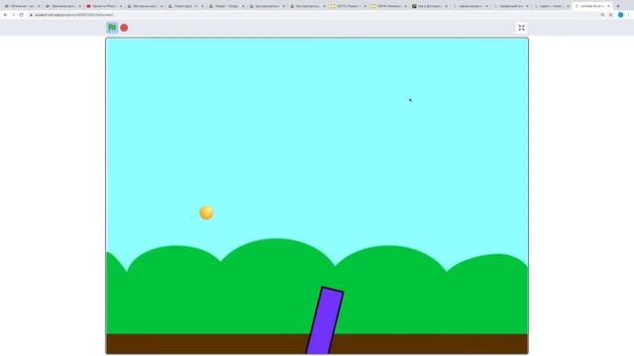Open a new browser tab with plus button
The height and width of the screenshot is (356, 634).
618,6
